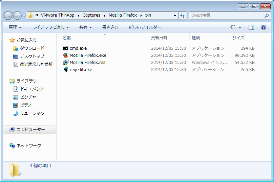Click the 99,392 KB size value
The height and width of the screenshot is (182, 274).
pos(245,55)
